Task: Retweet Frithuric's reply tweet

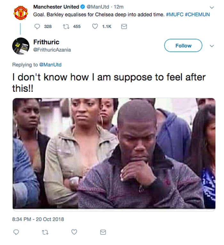Action: pos(45,232)
